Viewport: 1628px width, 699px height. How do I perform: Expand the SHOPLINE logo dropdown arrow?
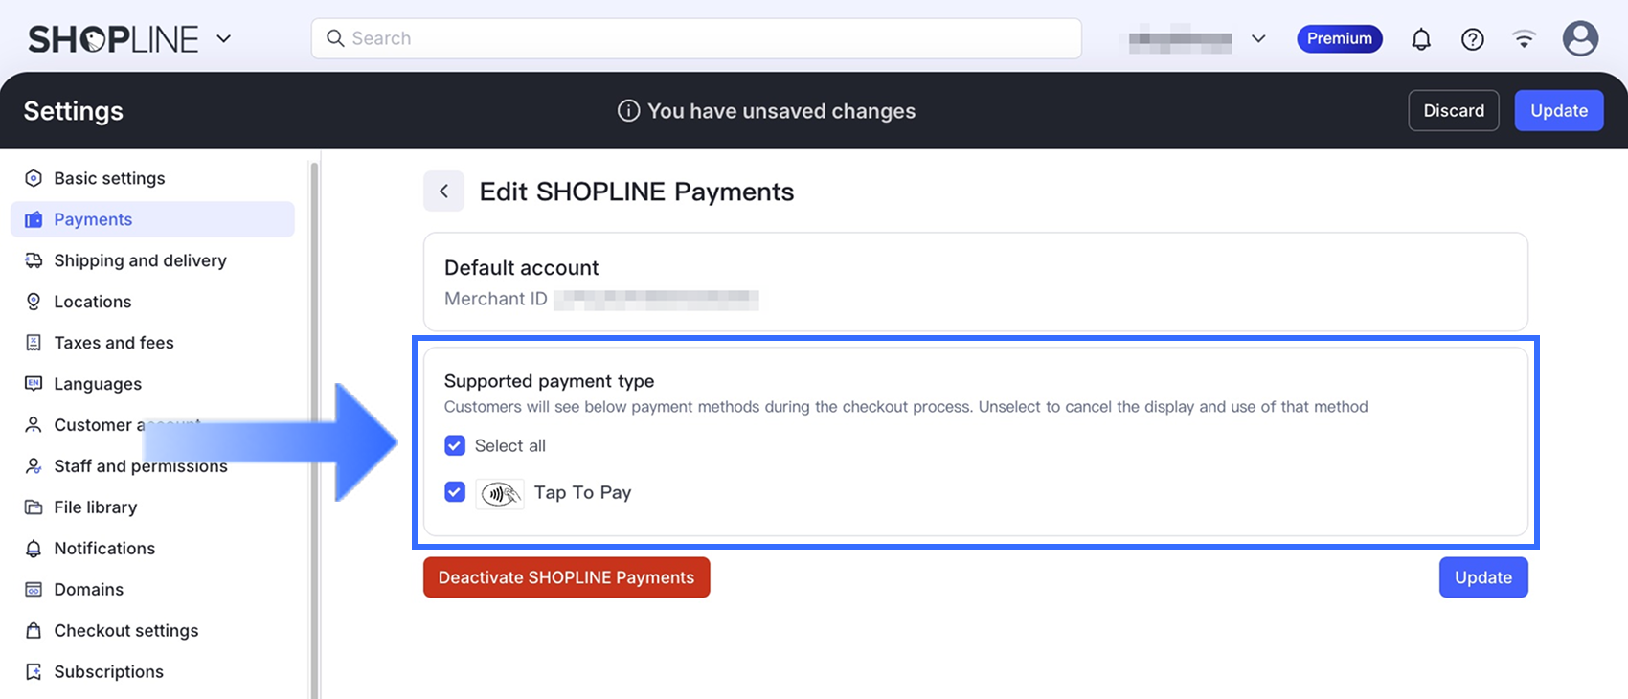pos(224,39)
